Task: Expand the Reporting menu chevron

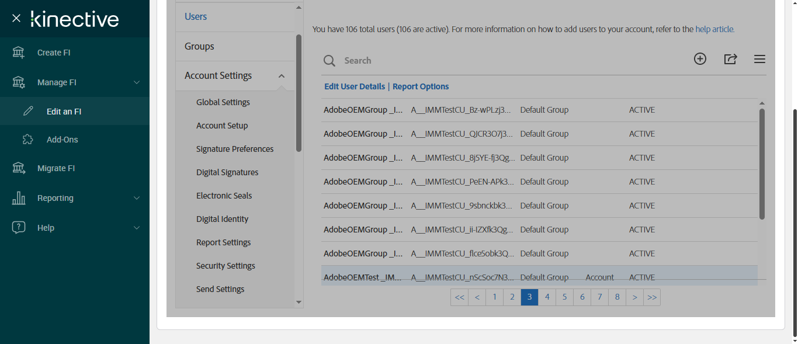Action: [137, 198]
